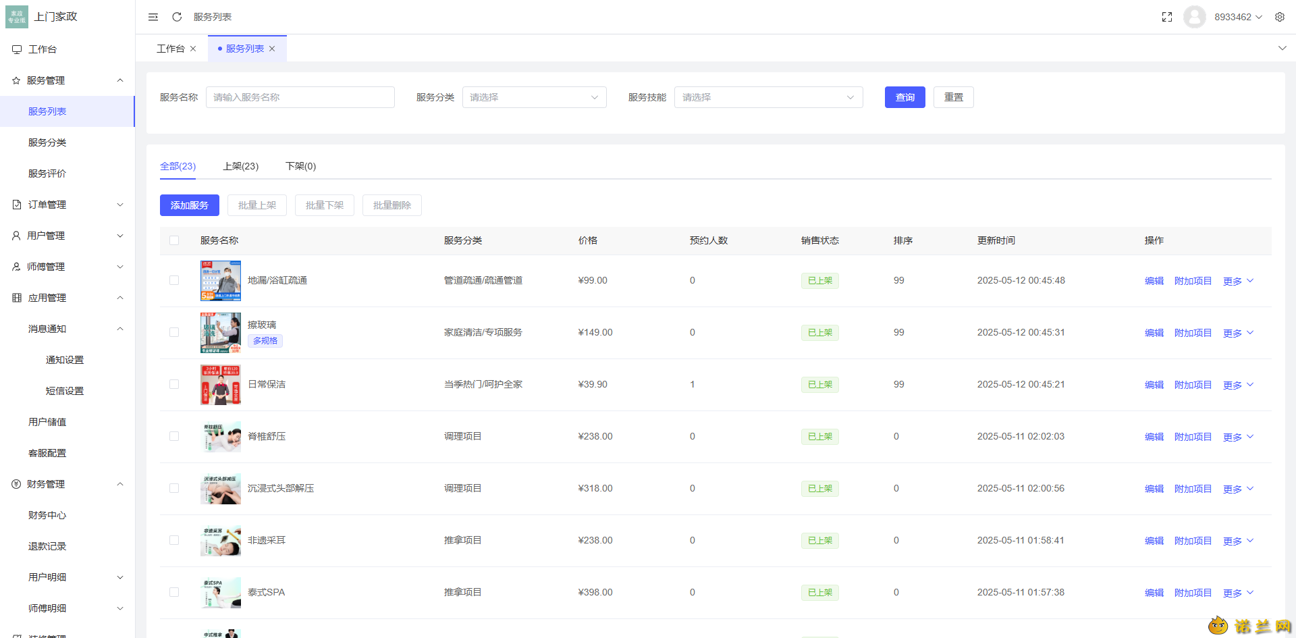Viewport: 1296px width, 638px height.
Task: Click the 订单管理 document icon
Action: pyautogui.click(x=17, y=205)
